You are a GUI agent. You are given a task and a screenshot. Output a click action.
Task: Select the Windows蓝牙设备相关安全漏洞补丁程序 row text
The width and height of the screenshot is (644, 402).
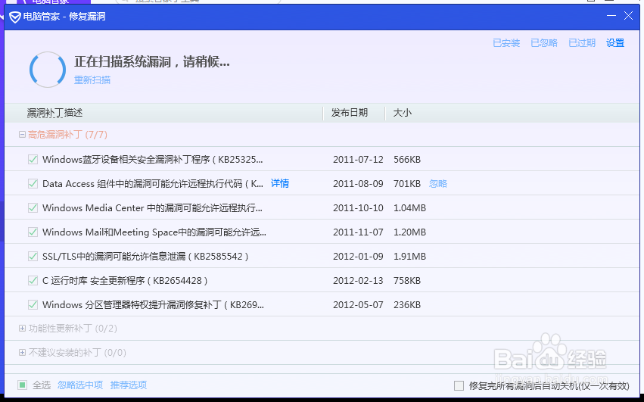(152, 160)
